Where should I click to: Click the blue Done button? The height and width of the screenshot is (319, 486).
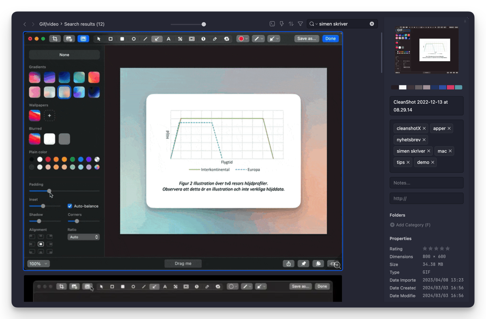330,38
